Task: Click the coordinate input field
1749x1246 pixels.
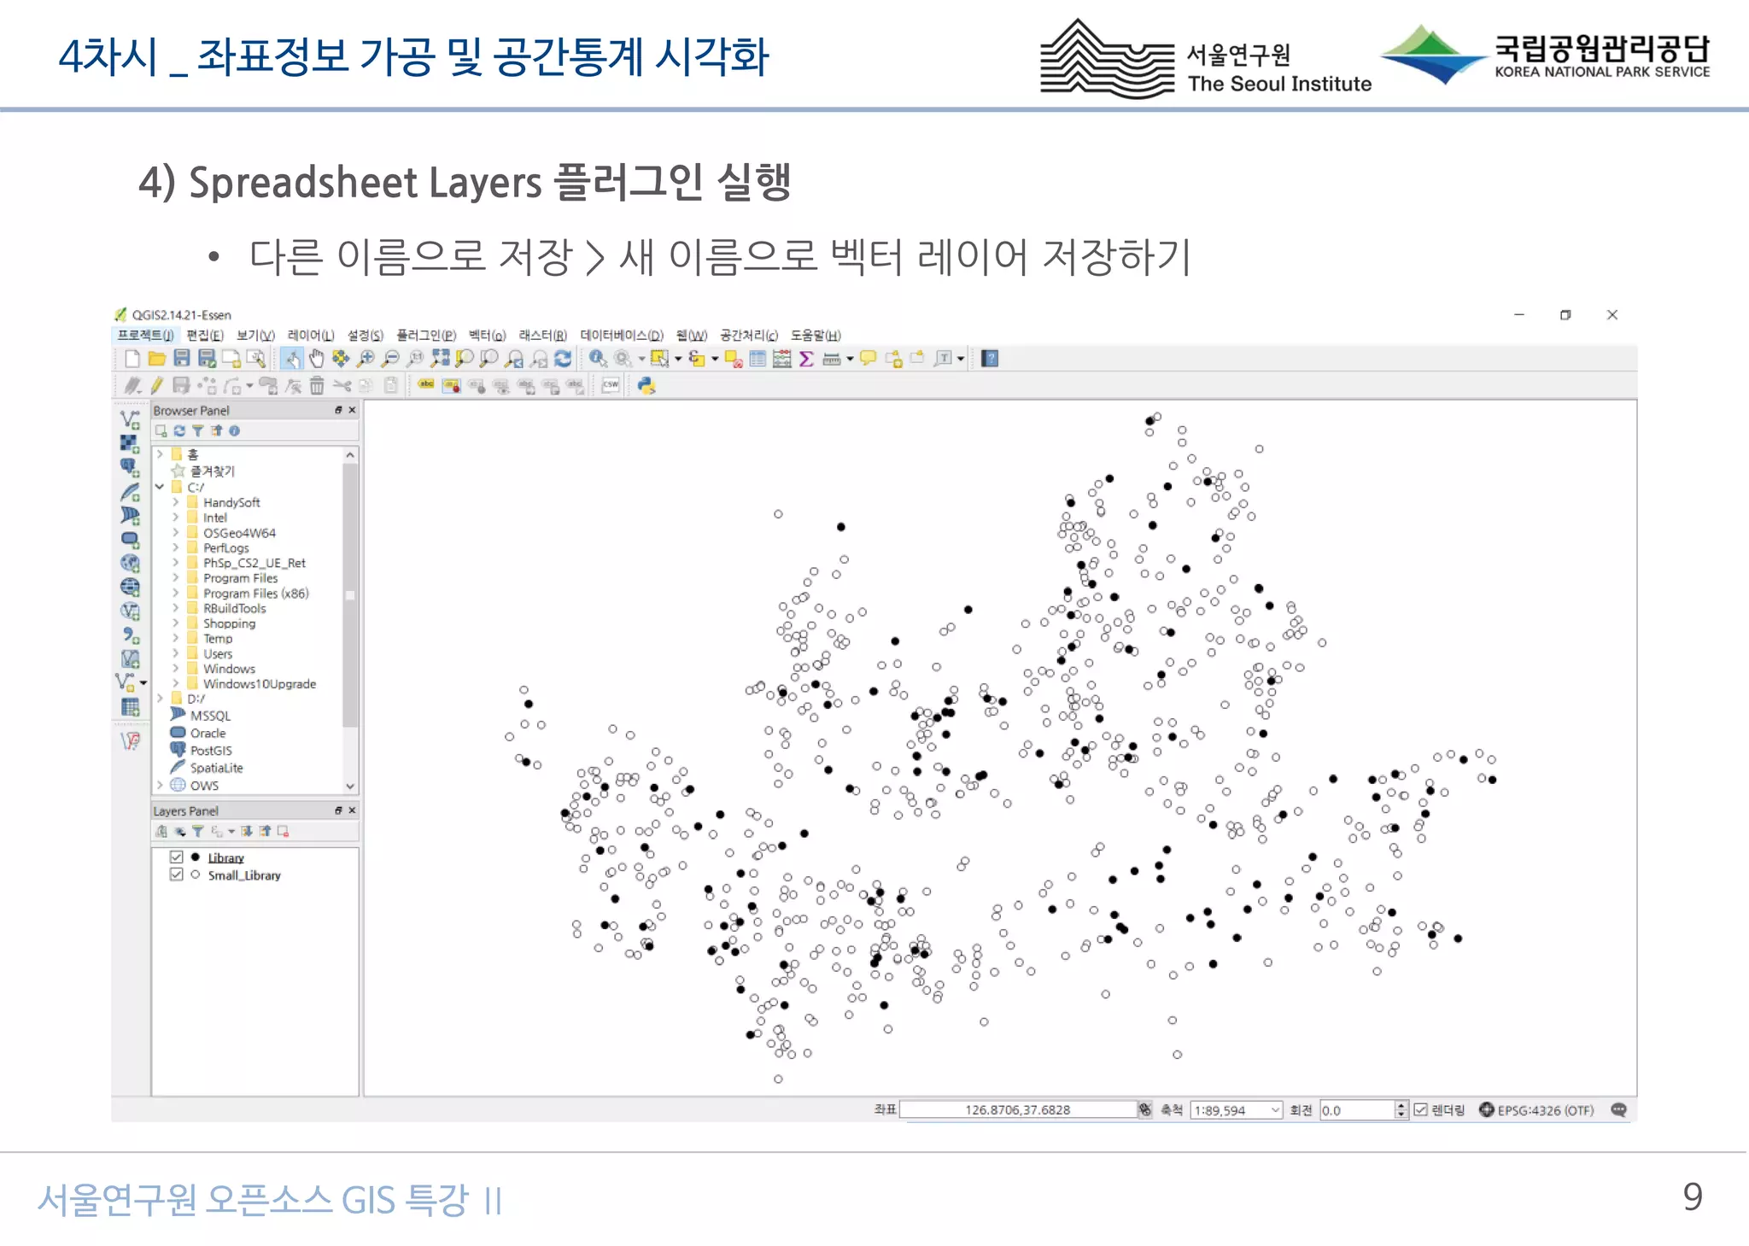Action: coord(1017,1109)
